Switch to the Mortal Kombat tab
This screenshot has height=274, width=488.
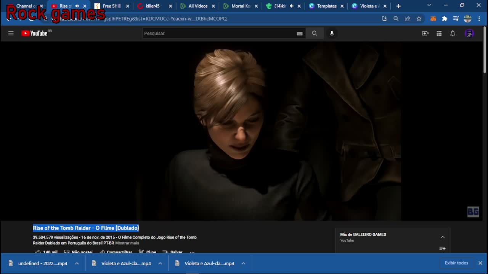pyautogui.click(x=241, y=6)
